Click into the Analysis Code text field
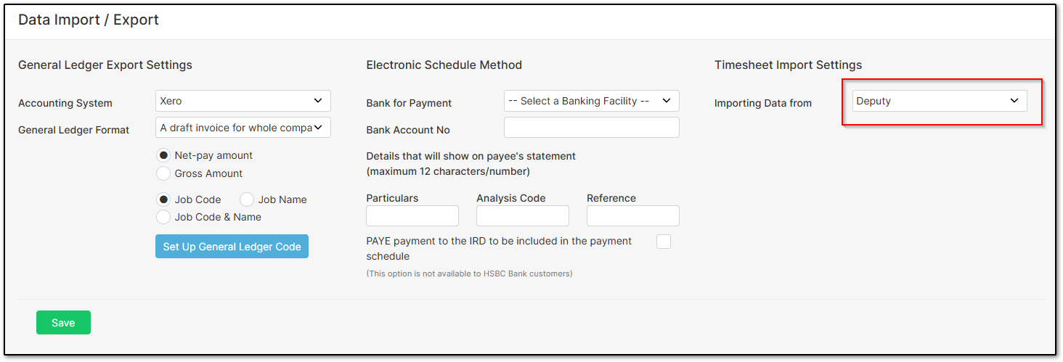The image size is (1063, 362). [x=523, y=216]
